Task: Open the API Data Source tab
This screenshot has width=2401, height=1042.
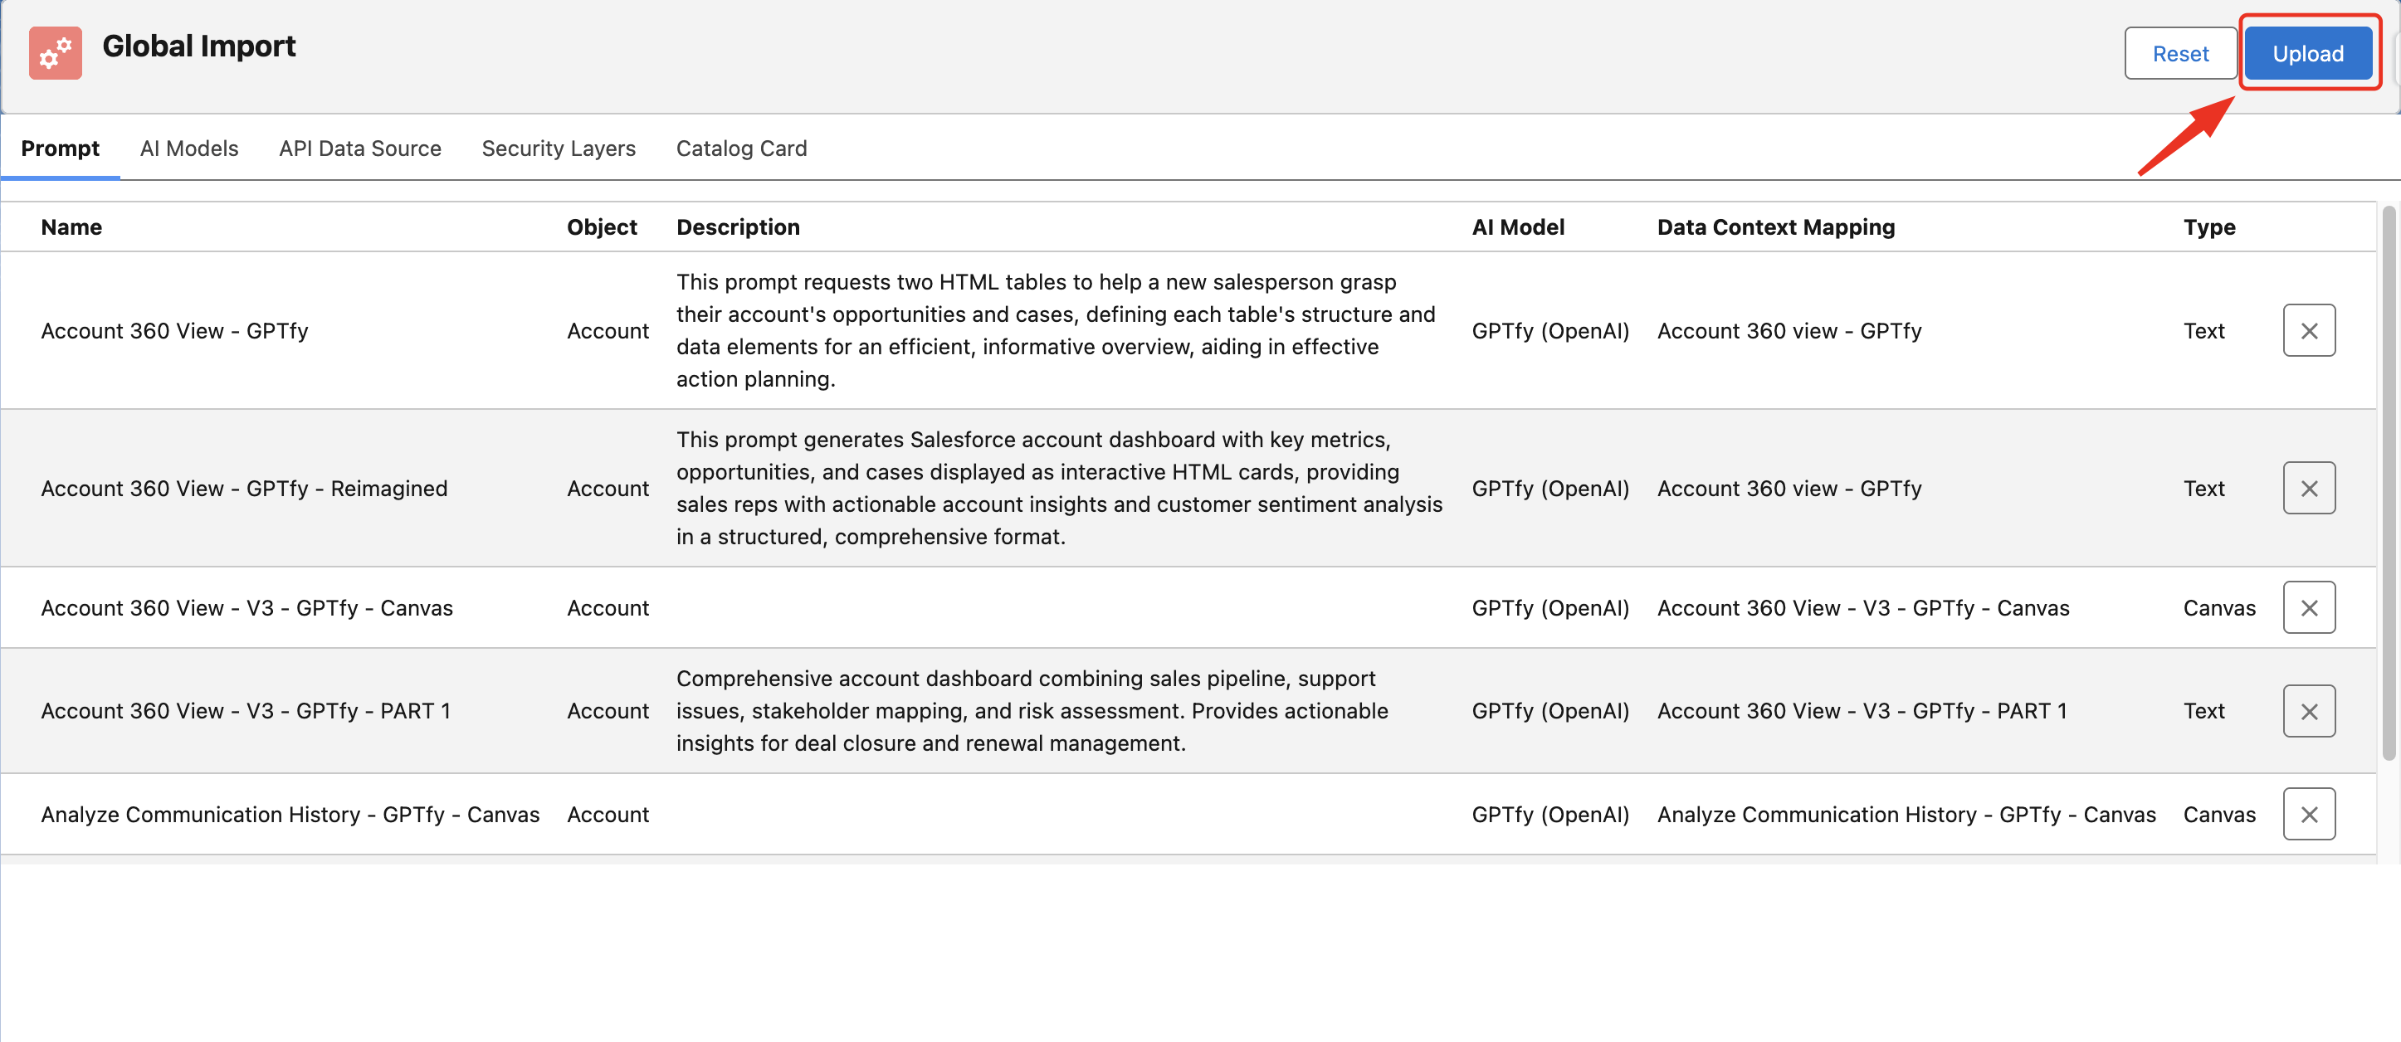Action: 360,149
